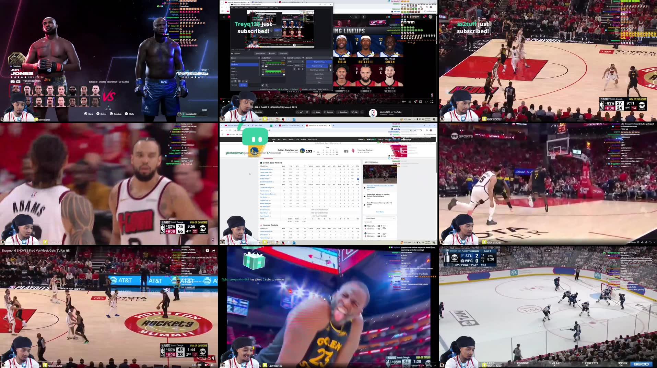Click Stop Streaming in OBS Controls
Viewport: 657px width, 368px height.
click(319, 62)
